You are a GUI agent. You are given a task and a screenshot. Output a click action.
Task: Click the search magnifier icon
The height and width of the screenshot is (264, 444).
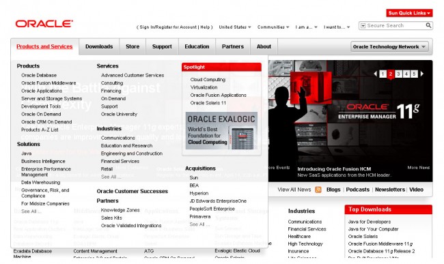pos(428,25)
